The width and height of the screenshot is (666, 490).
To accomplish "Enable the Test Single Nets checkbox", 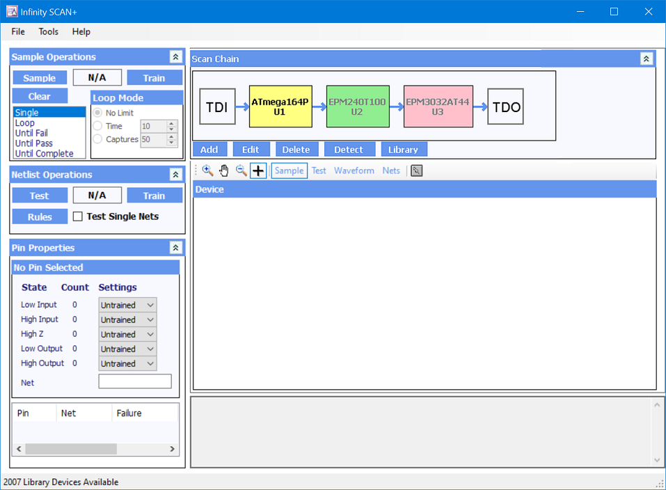I will pyautogui.click(x=79, y=216).
